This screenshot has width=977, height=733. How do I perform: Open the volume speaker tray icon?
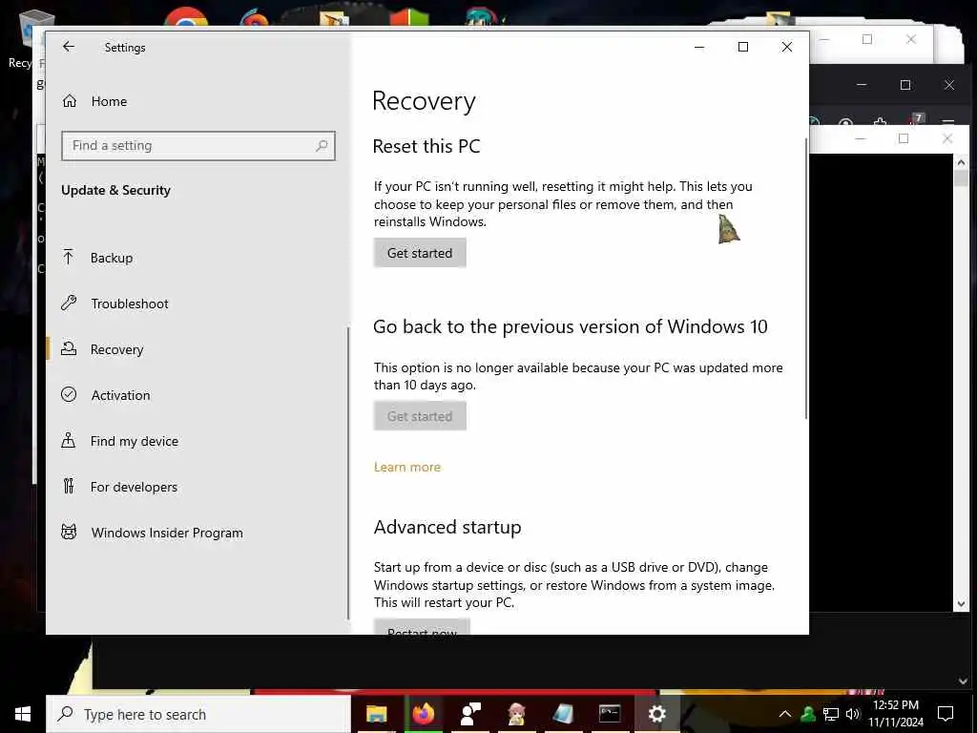coord(852,714)
